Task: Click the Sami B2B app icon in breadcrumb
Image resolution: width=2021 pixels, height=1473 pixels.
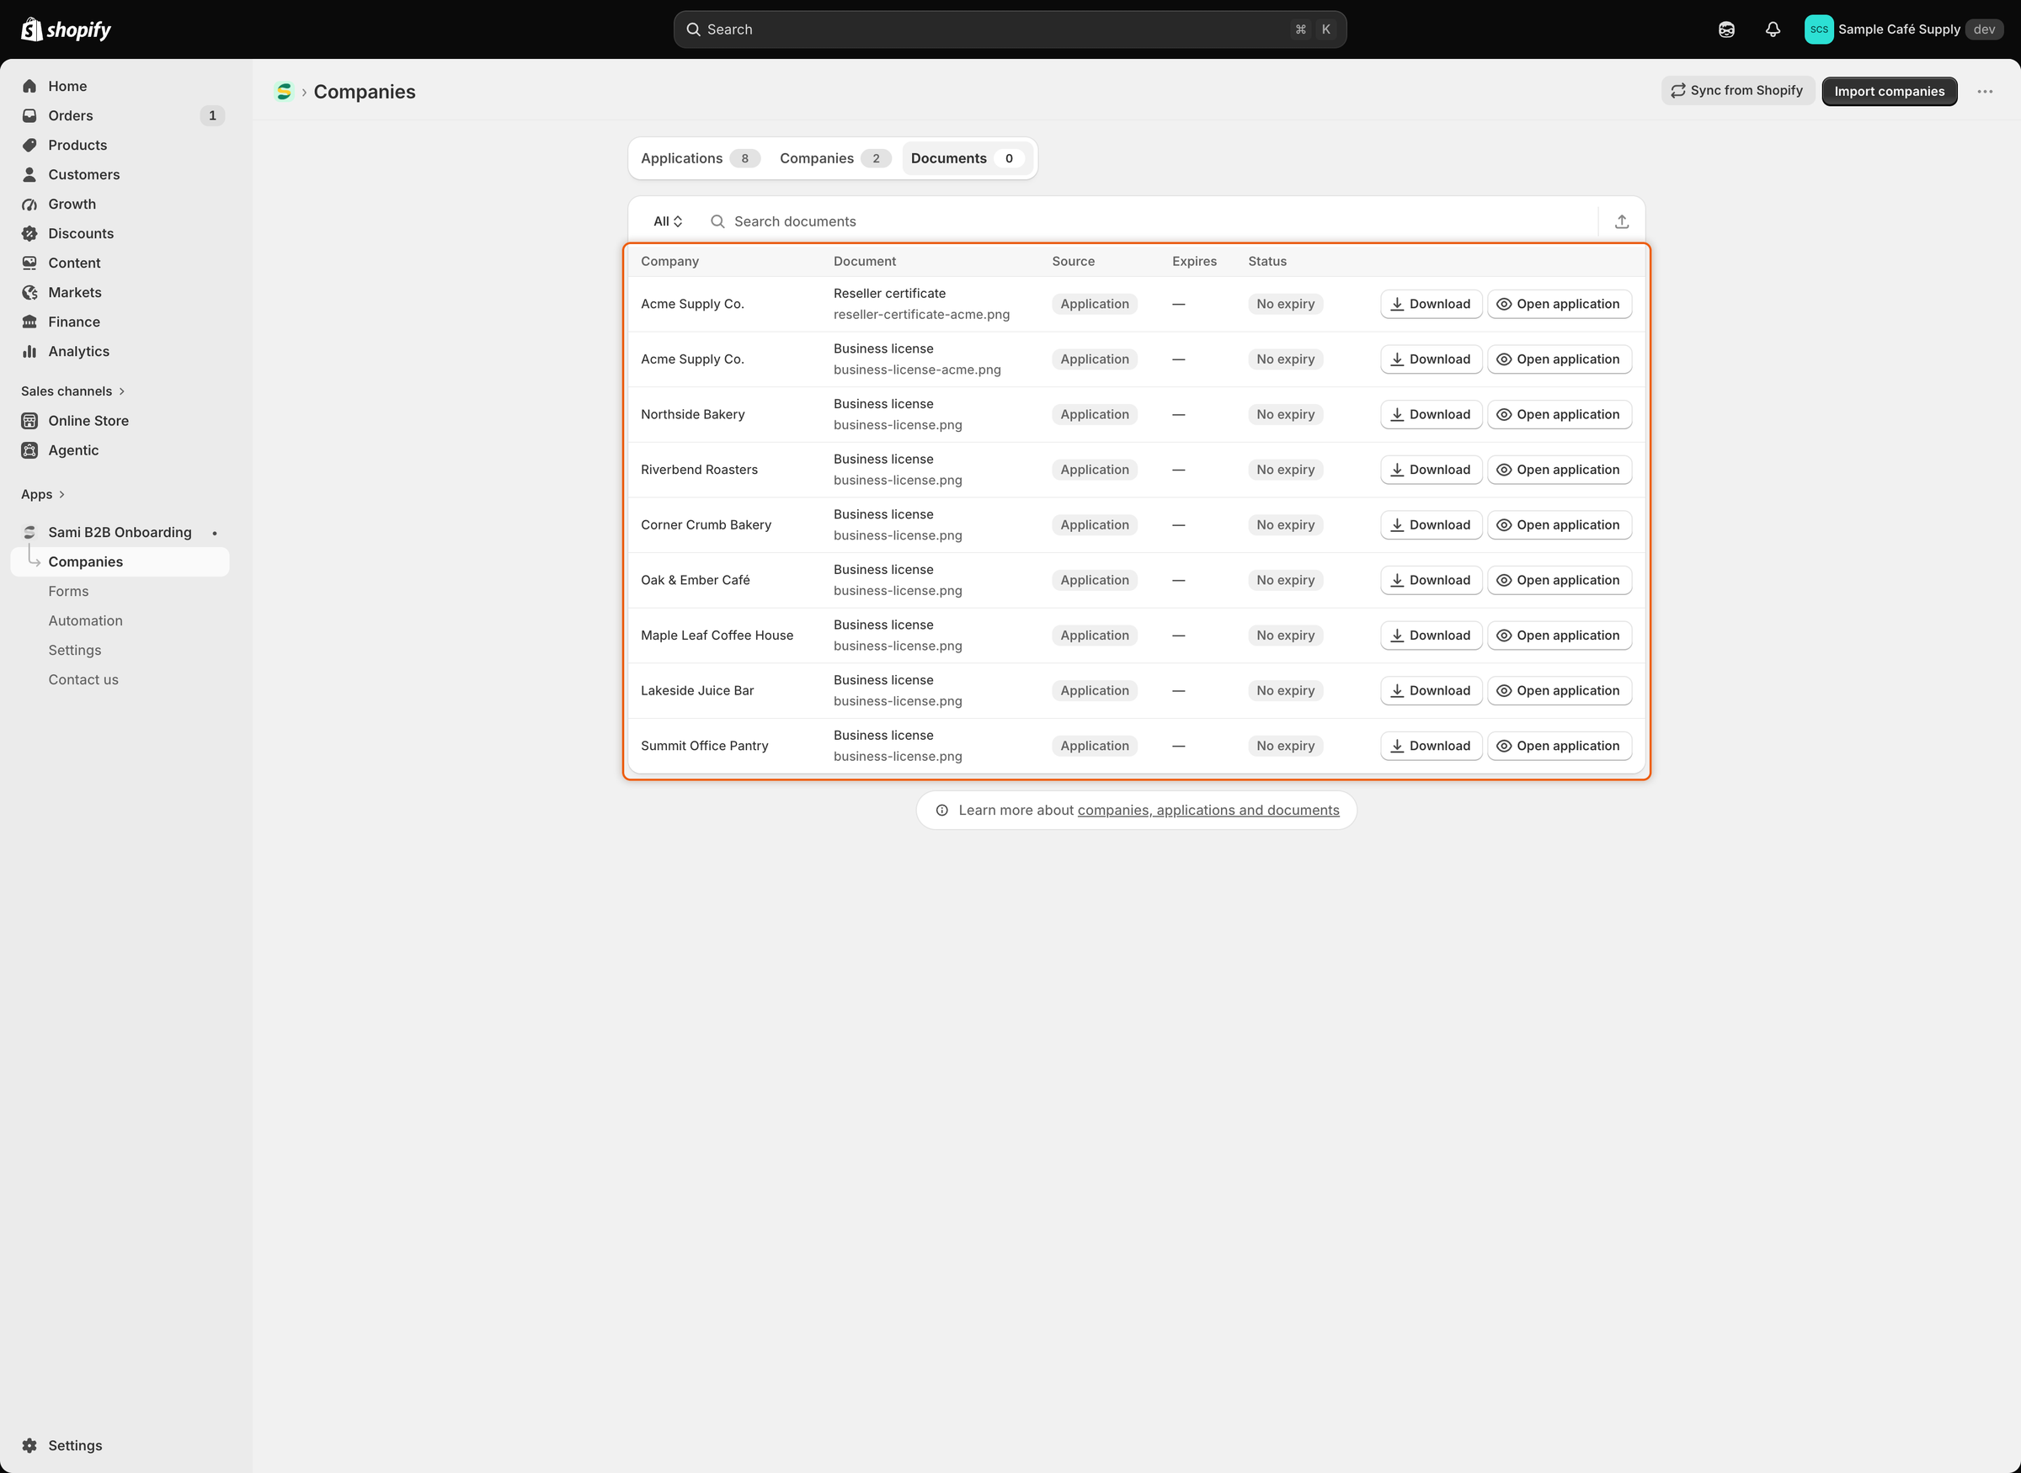Action: pyautogui.click(x=284, y=91)
